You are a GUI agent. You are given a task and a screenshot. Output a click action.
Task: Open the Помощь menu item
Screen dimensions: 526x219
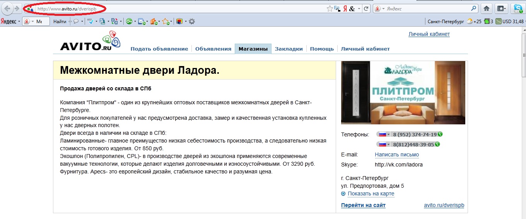tap(322, 49)
